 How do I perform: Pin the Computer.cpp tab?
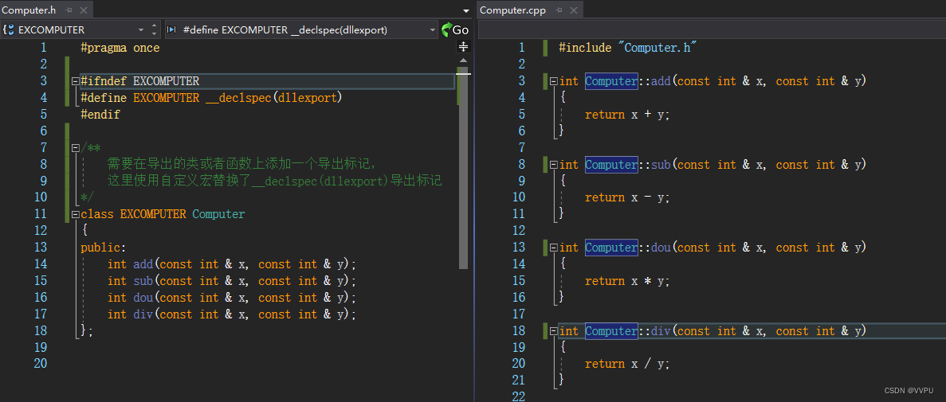click(x=559, y=10)
